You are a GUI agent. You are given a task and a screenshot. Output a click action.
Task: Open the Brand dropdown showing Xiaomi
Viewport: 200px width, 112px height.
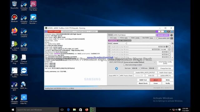[119, 44]
